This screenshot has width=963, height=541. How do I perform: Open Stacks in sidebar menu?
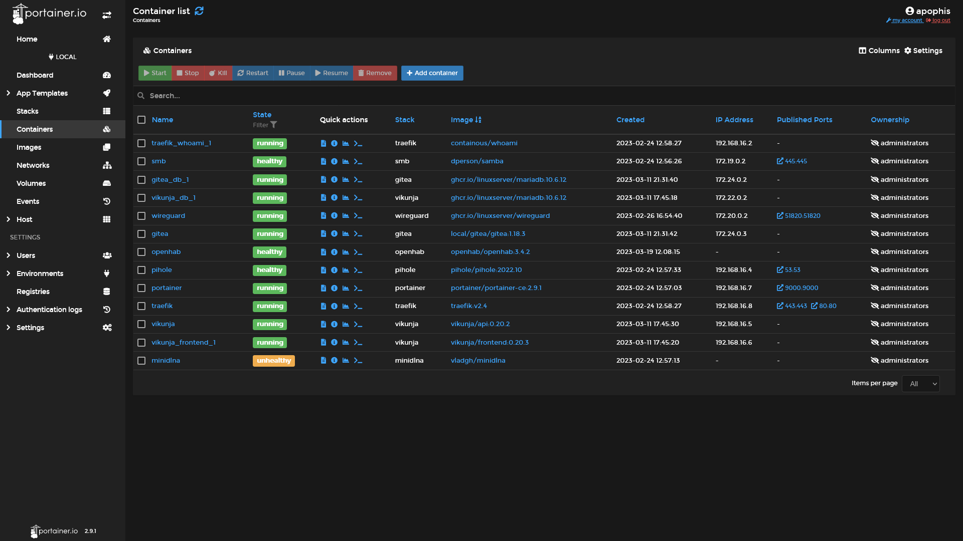63,111
